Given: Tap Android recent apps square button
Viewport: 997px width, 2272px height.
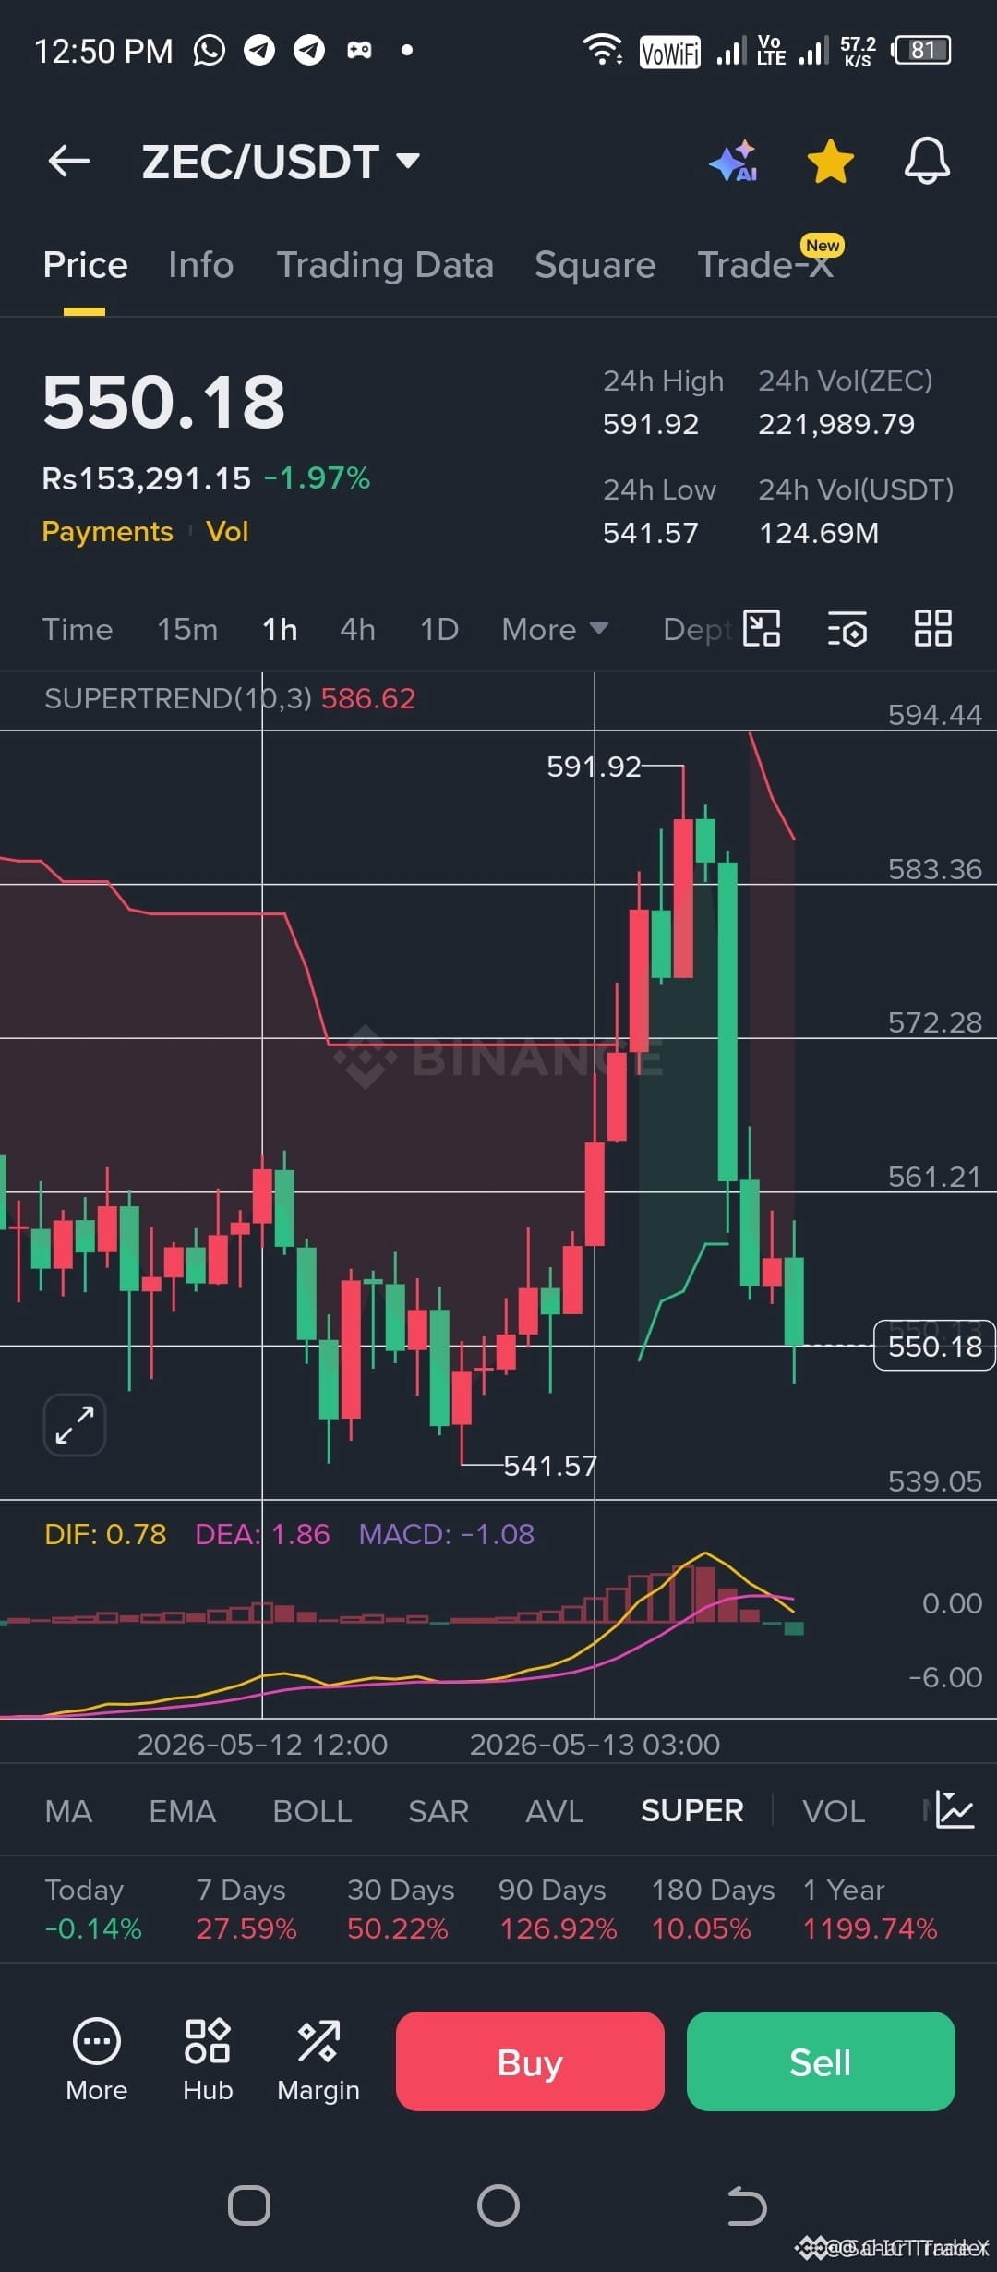Looking at the screenshot, I should pyautogui.click(x=249, y=2206).
